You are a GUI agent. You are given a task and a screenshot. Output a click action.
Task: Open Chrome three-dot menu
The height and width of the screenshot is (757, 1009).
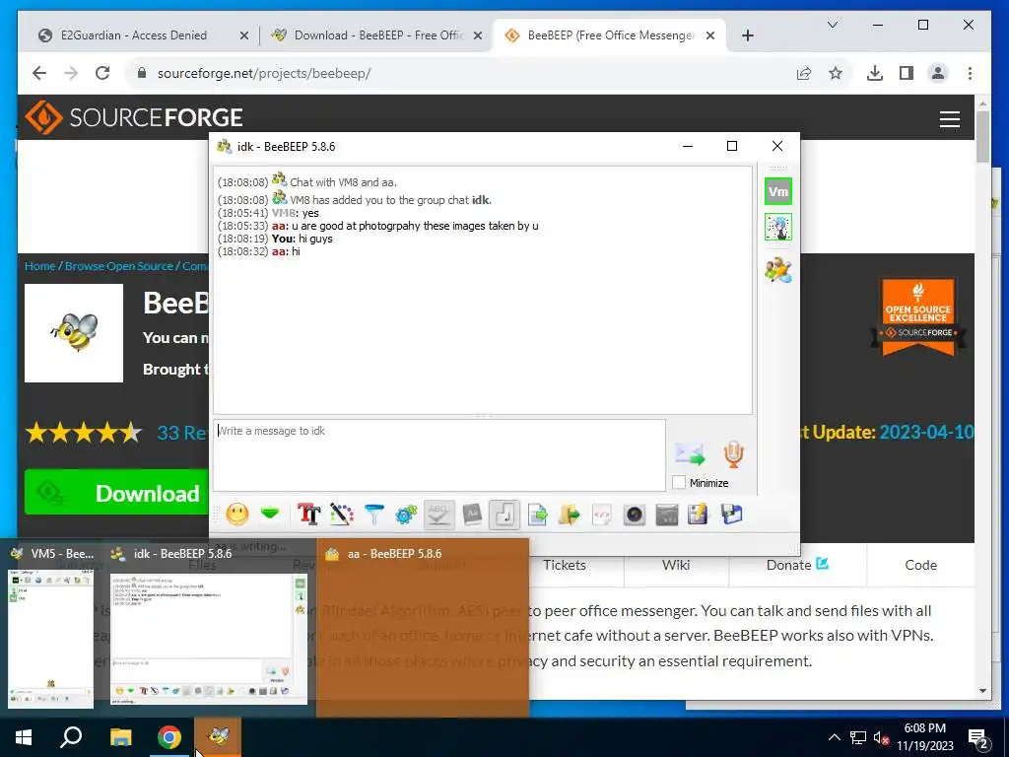click(x=970, y=73)
